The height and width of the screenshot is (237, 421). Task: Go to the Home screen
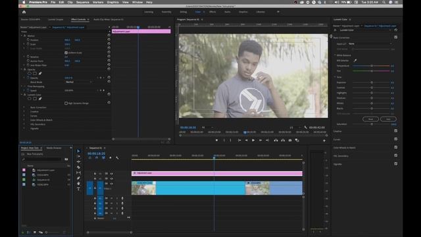click(x=24, y=12)
